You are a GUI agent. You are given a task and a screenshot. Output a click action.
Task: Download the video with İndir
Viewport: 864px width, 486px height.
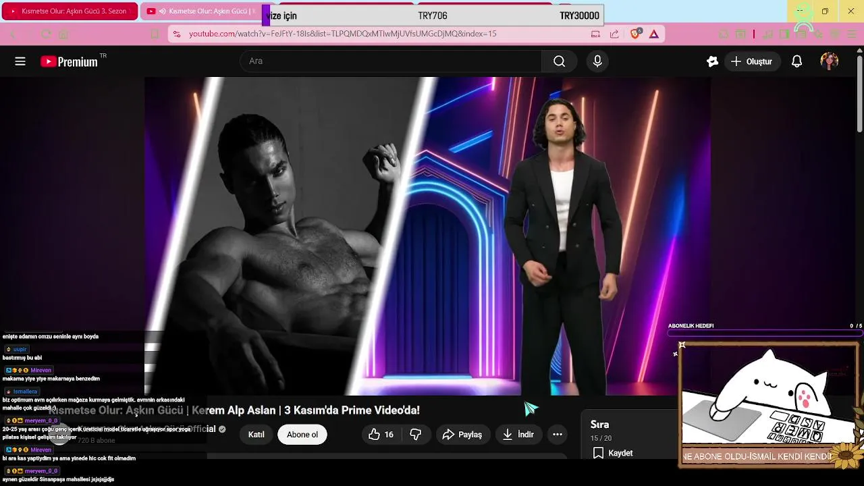(x=518, y=435)
